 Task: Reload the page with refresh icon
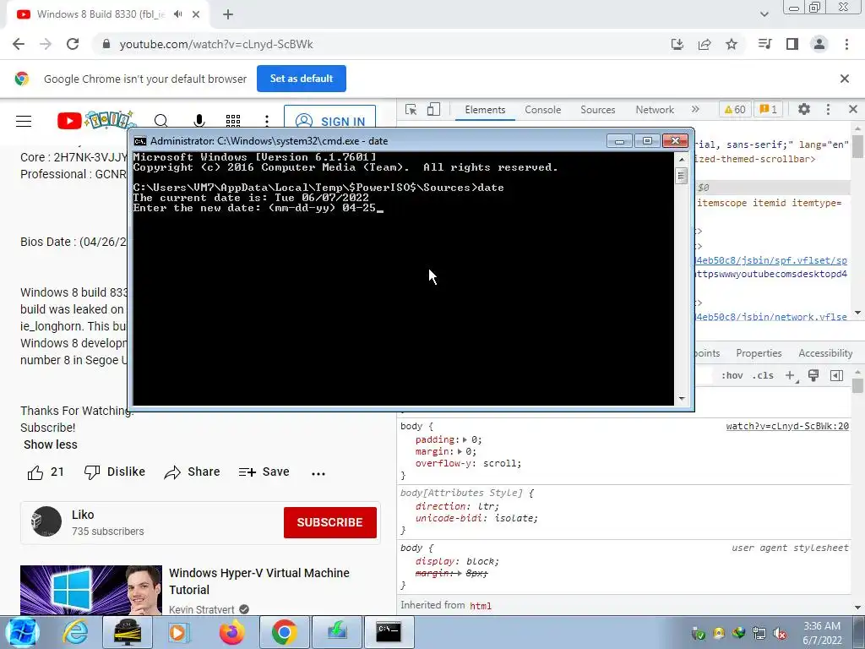pyautogui.click(x=73, y=44)
